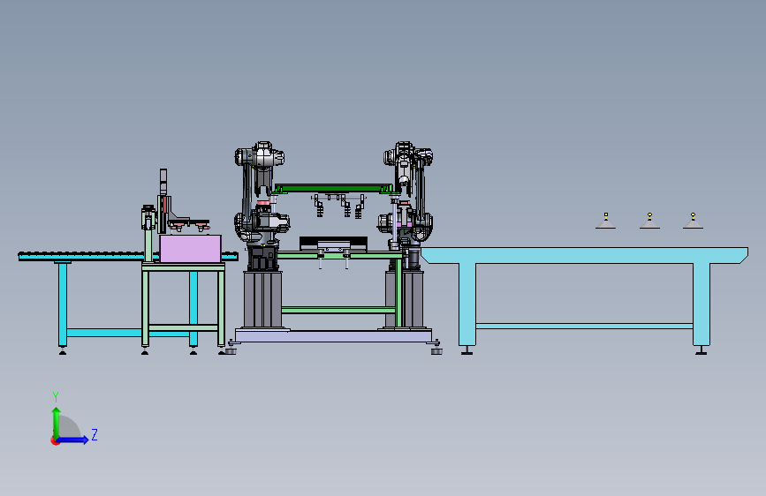The height and width of the screenshot is (496, 766).
Task: Select the black fixture plate between the robots
Action: click(333, 243)
